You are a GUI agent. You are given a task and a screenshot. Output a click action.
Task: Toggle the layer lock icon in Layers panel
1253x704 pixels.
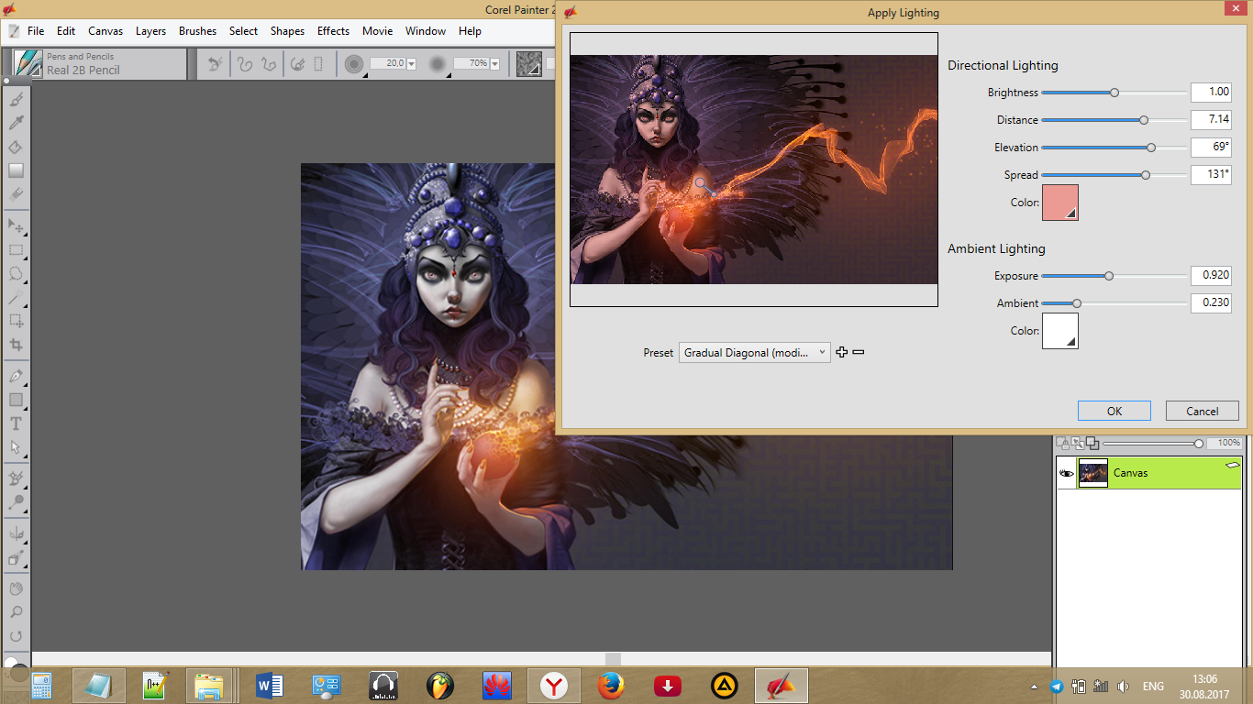(1062, 443)
